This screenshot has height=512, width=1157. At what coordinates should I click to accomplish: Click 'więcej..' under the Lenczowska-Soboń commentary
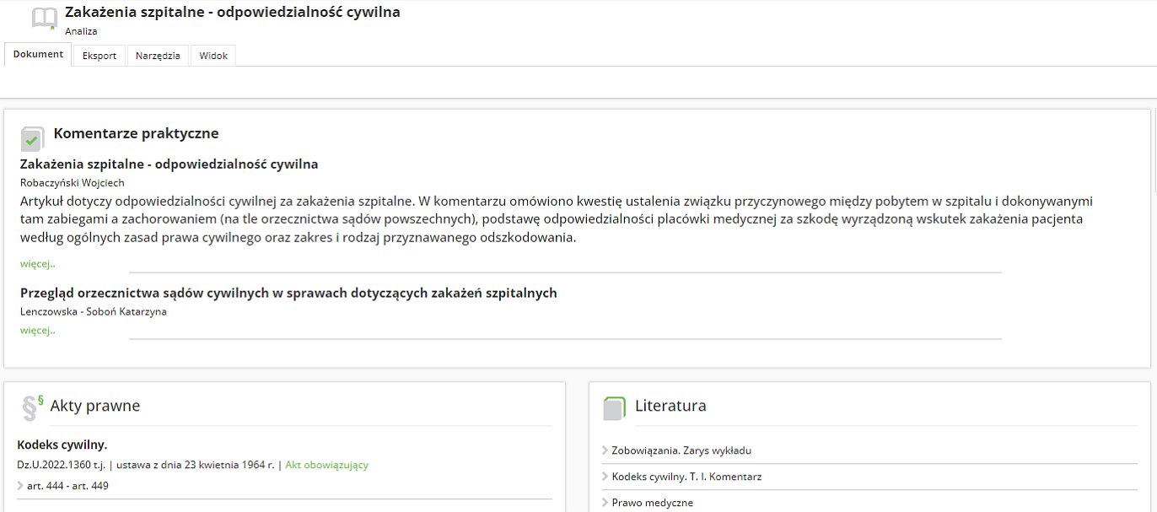coord(38,330)
